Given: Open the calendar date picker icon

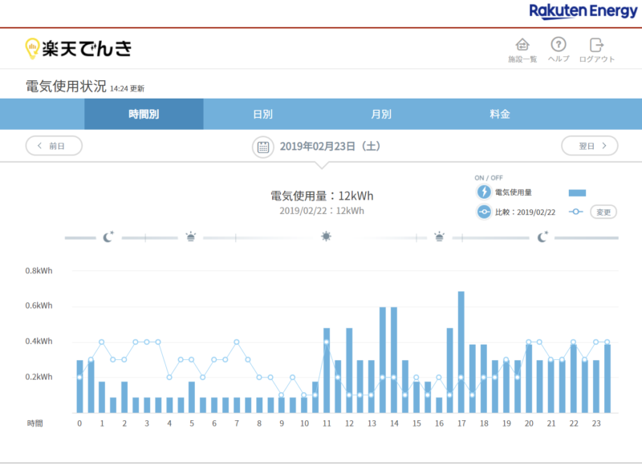Looking at the screenshot, I should click(x=262, y=146).
